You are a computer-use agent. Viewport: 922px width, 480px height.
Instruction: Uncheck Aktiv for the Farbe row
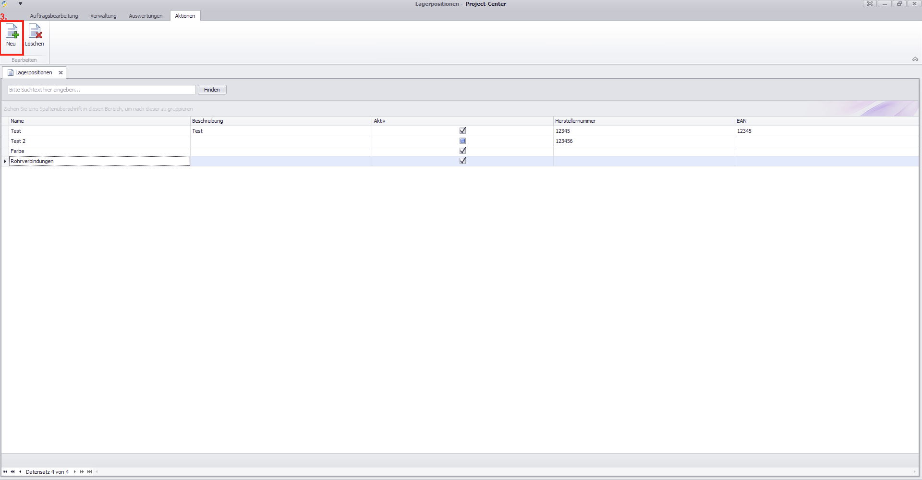[x=462, y=151]
